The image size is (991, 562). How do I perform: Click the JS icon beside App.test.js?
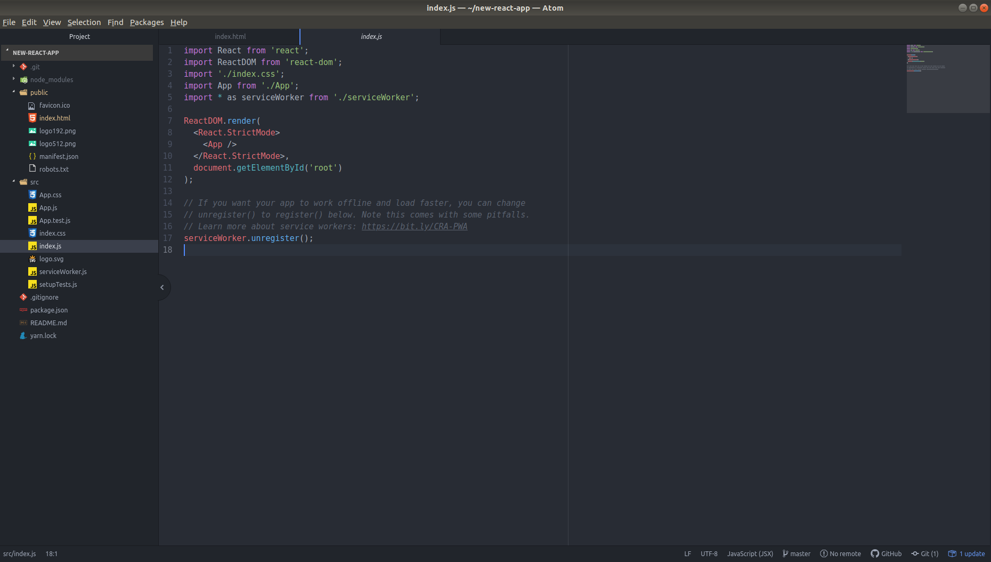click(x=33, y=220)
